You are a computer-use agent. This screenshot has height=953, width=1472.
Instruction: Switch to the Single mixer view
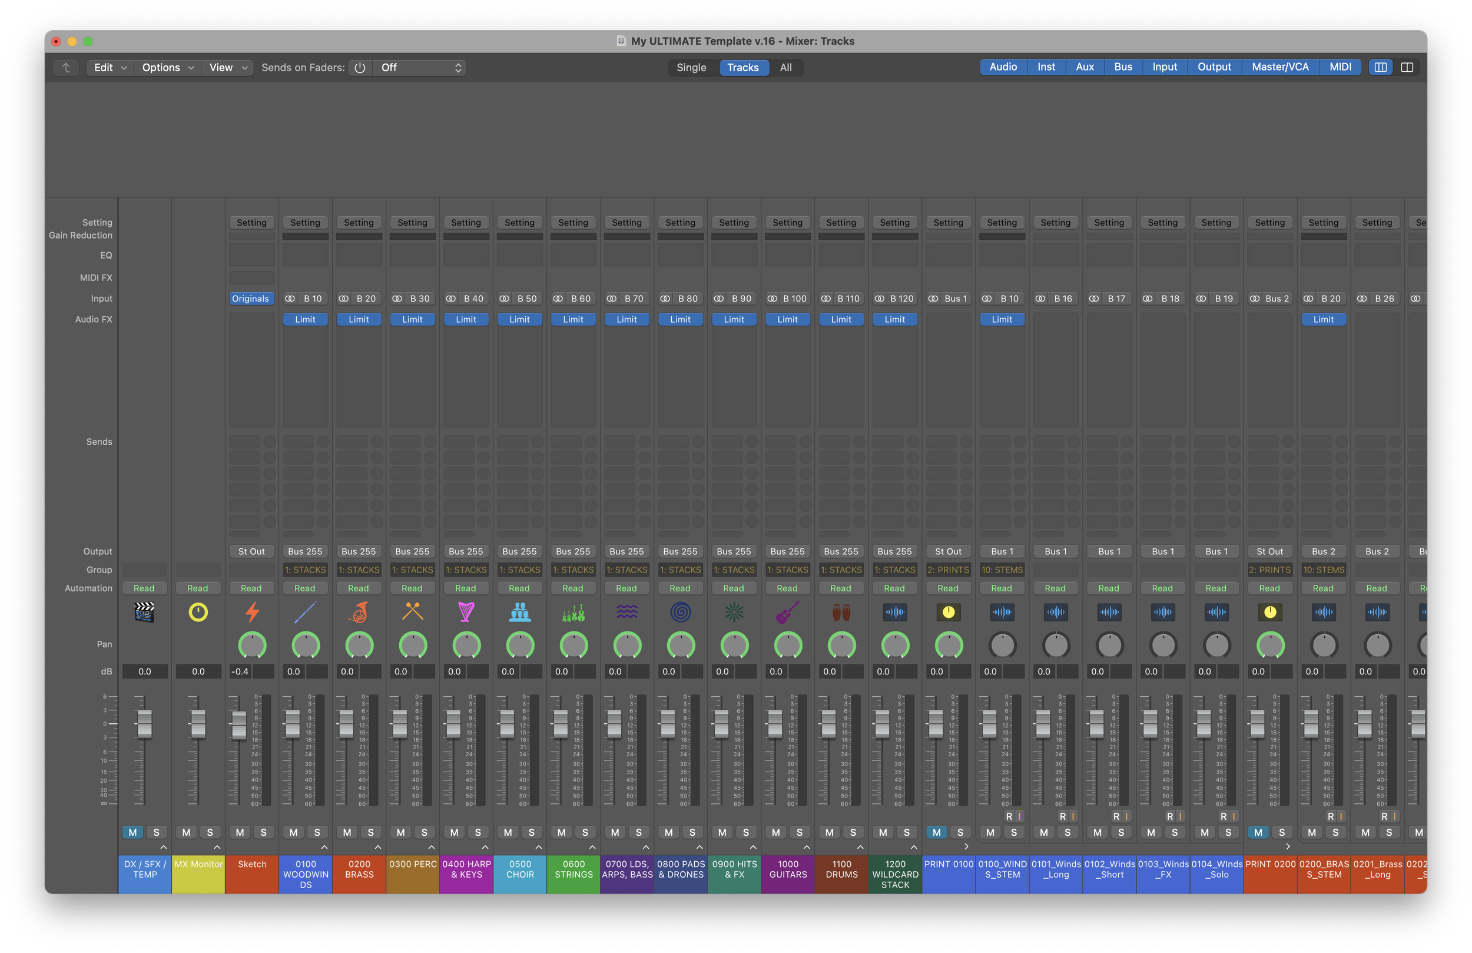691,68
